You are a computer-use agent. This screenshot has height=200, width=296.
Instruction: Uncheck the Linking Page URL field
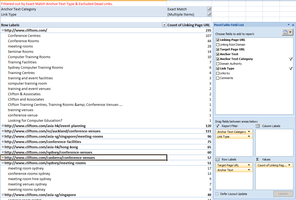[218, 40]
